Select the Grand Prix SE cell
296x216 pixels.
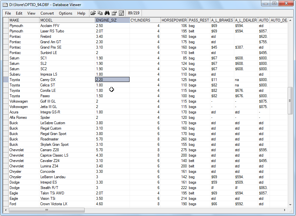67,47
